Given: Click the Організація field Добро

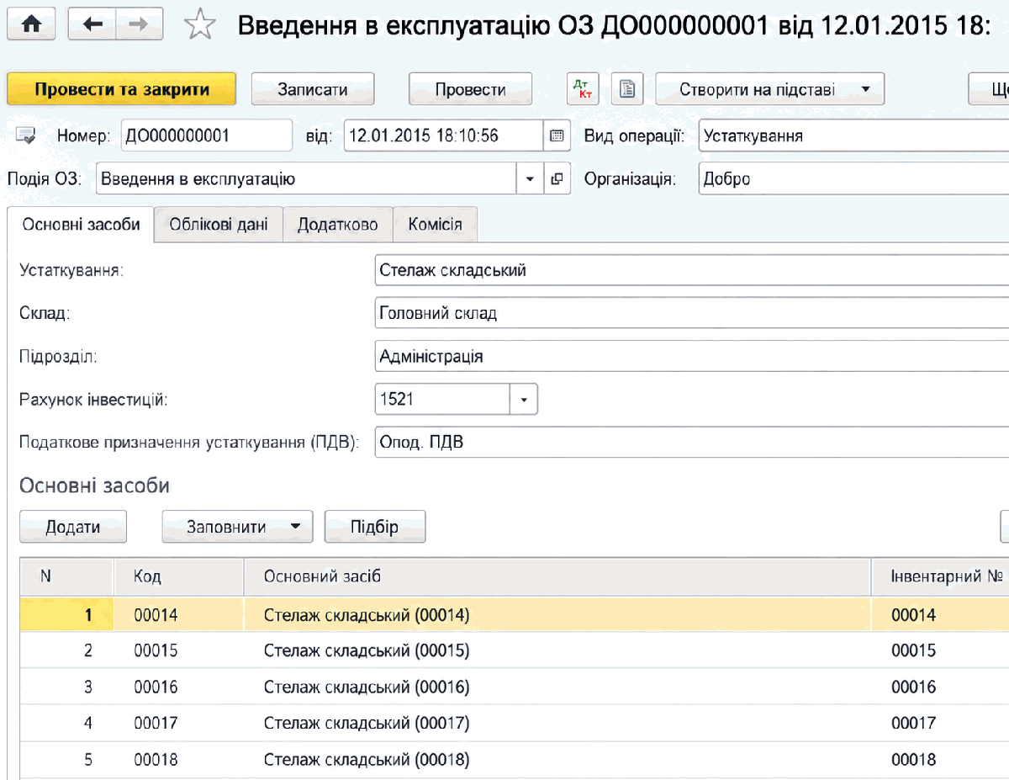Looking at the screenshot, I should click(853, 178).
